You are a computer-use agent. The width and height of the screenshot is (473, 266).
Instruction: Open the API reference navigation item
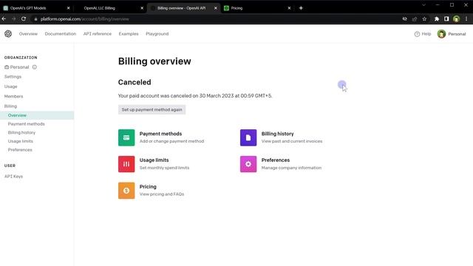tap(98, 34)
